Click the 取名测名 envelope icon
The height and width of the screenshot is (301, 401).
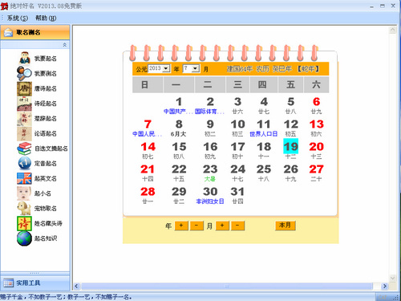point(8,32)
